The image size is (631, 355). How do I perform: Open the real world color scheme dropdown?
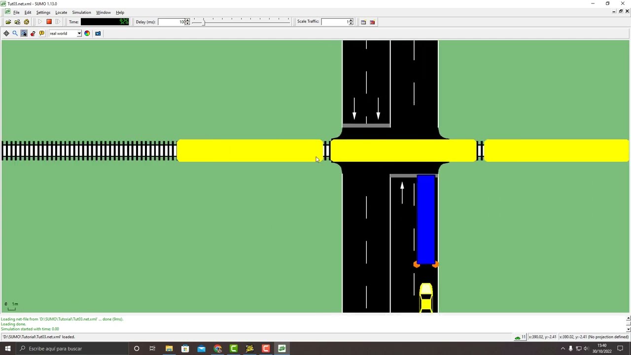pyautogui.click(x=65, y=34)
